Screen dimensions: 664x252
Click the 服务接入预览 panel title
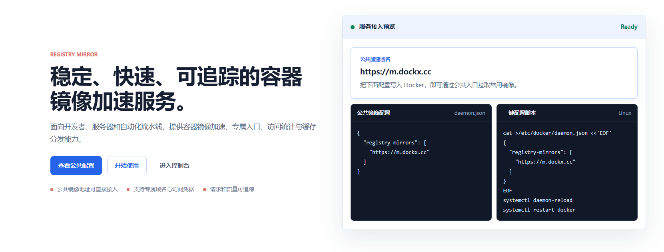(x=377, y=27)
